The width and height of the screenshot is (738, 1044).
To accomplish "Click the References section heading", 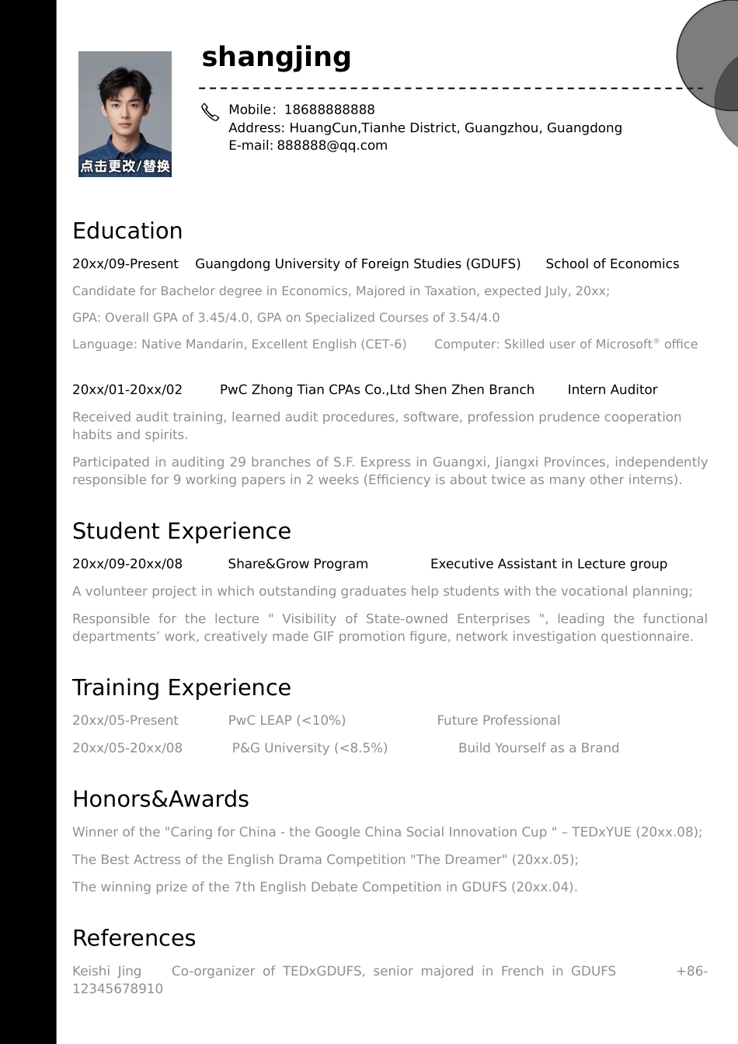I will pyautogui.click(x=134, y=938).
